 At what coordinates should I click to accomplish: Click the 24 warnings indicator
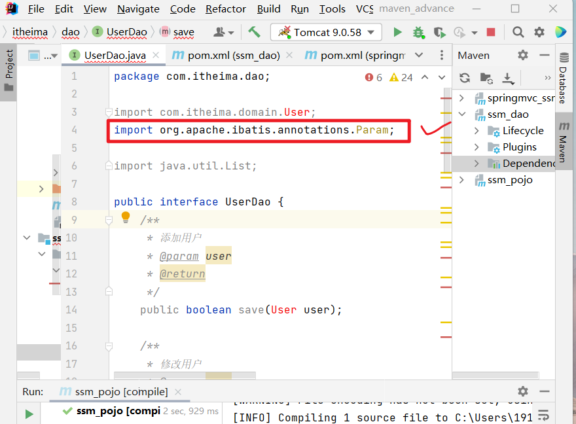401,77
